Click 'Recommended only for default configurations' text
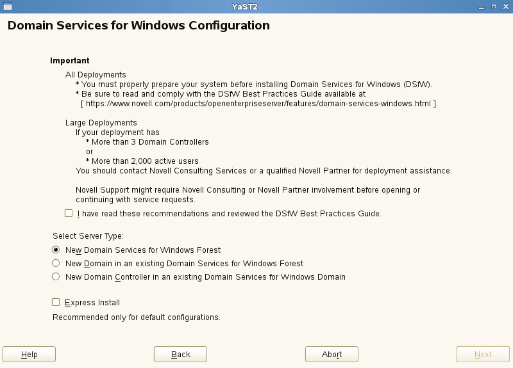This screenshot has height=368, width=513. 137,317
